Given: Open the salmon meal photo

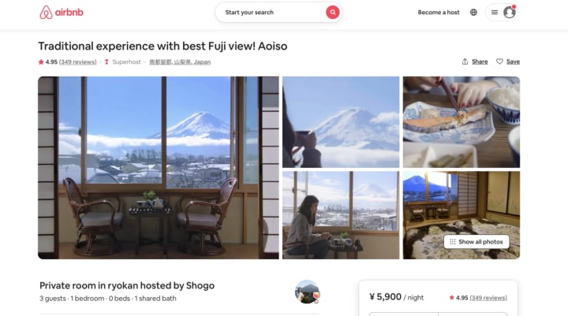Looking at the screenshot, I should pyautogui.click(x=461, y=122).
